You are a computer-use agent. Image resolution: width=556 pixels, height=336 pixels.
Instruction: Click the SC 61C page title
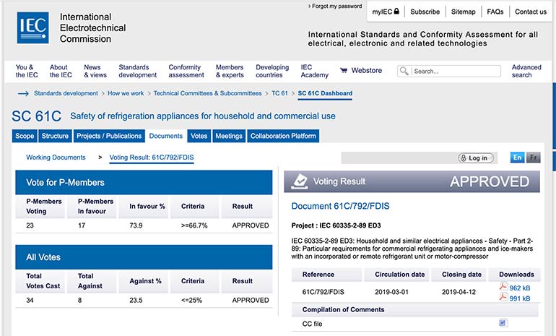(x=37, y=116)
